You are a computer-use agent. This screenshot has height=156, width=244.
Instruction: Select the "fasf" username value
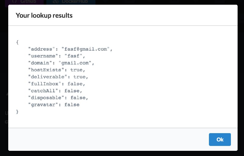click(73, 56)
